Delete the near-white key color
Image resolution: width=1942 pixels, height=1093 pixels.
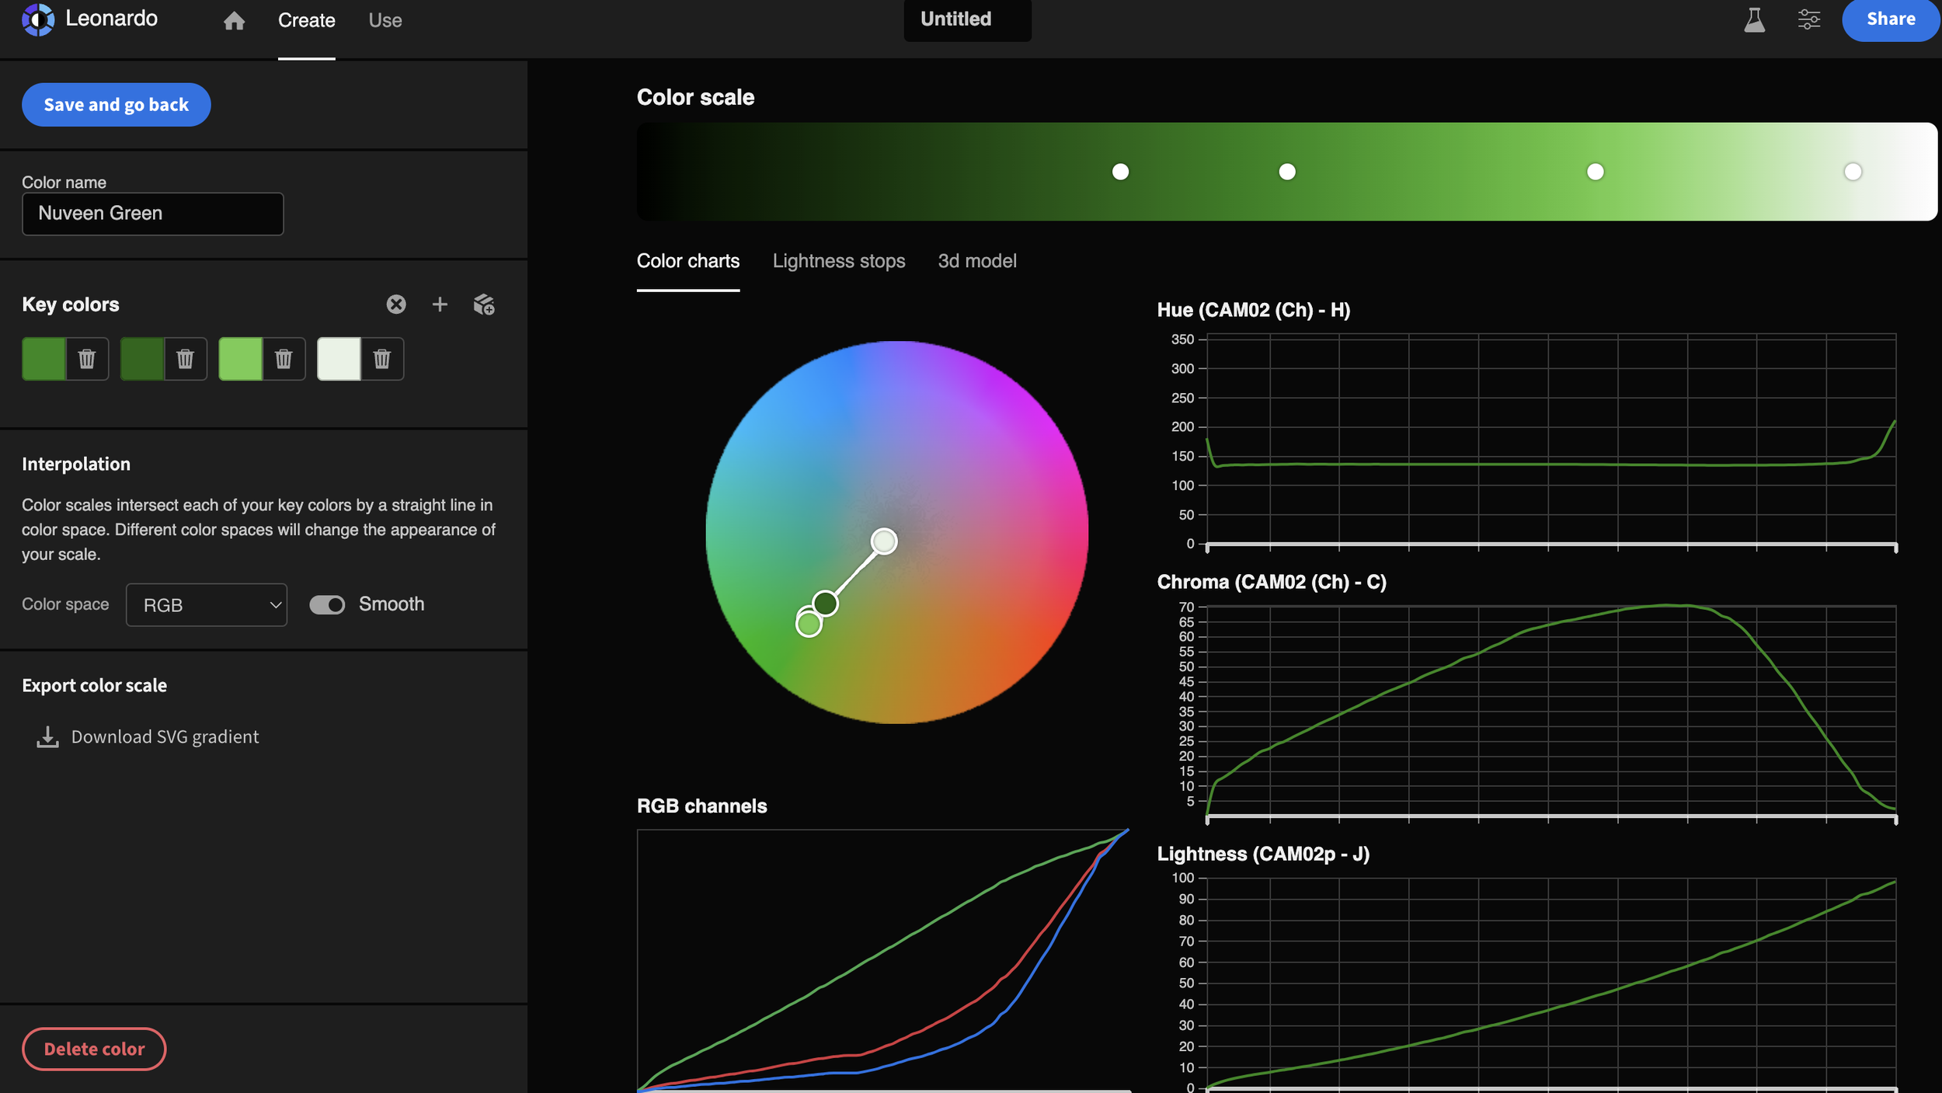click(381, 359)
